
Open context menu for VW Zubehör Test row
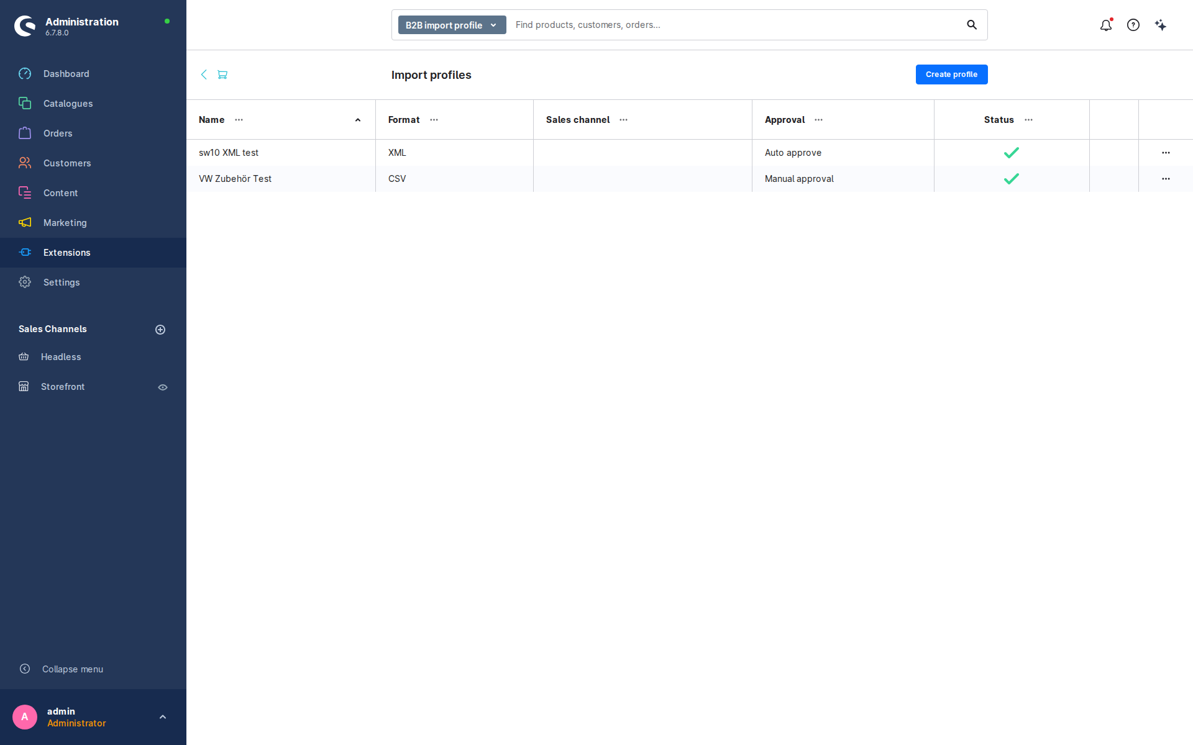1166,179
